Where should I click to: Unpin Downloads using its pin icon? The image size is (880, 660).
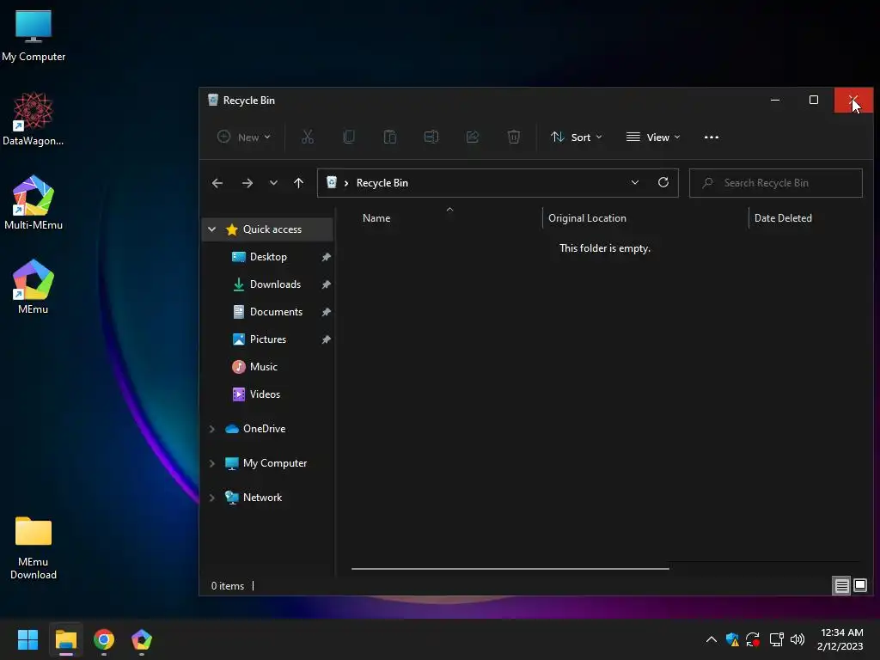[x=326, y=284]
